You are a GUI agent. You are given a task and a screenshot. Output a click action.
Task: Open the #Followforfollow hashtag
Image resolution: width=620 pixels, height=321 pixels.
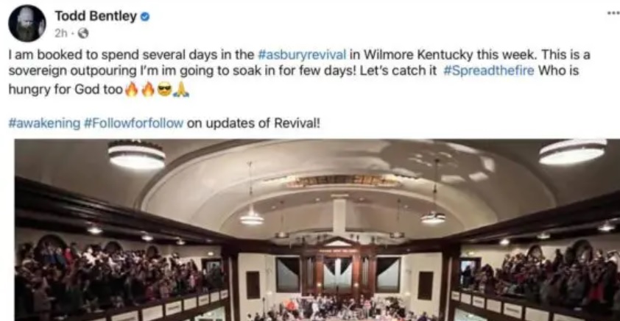[x=134, y=123]
